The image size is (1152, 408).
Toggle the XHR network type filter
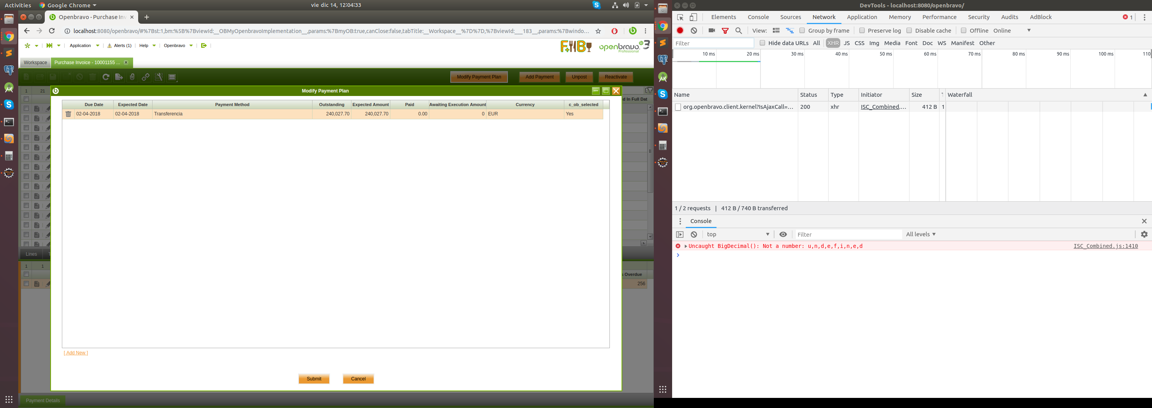click(x=833, y=43)
